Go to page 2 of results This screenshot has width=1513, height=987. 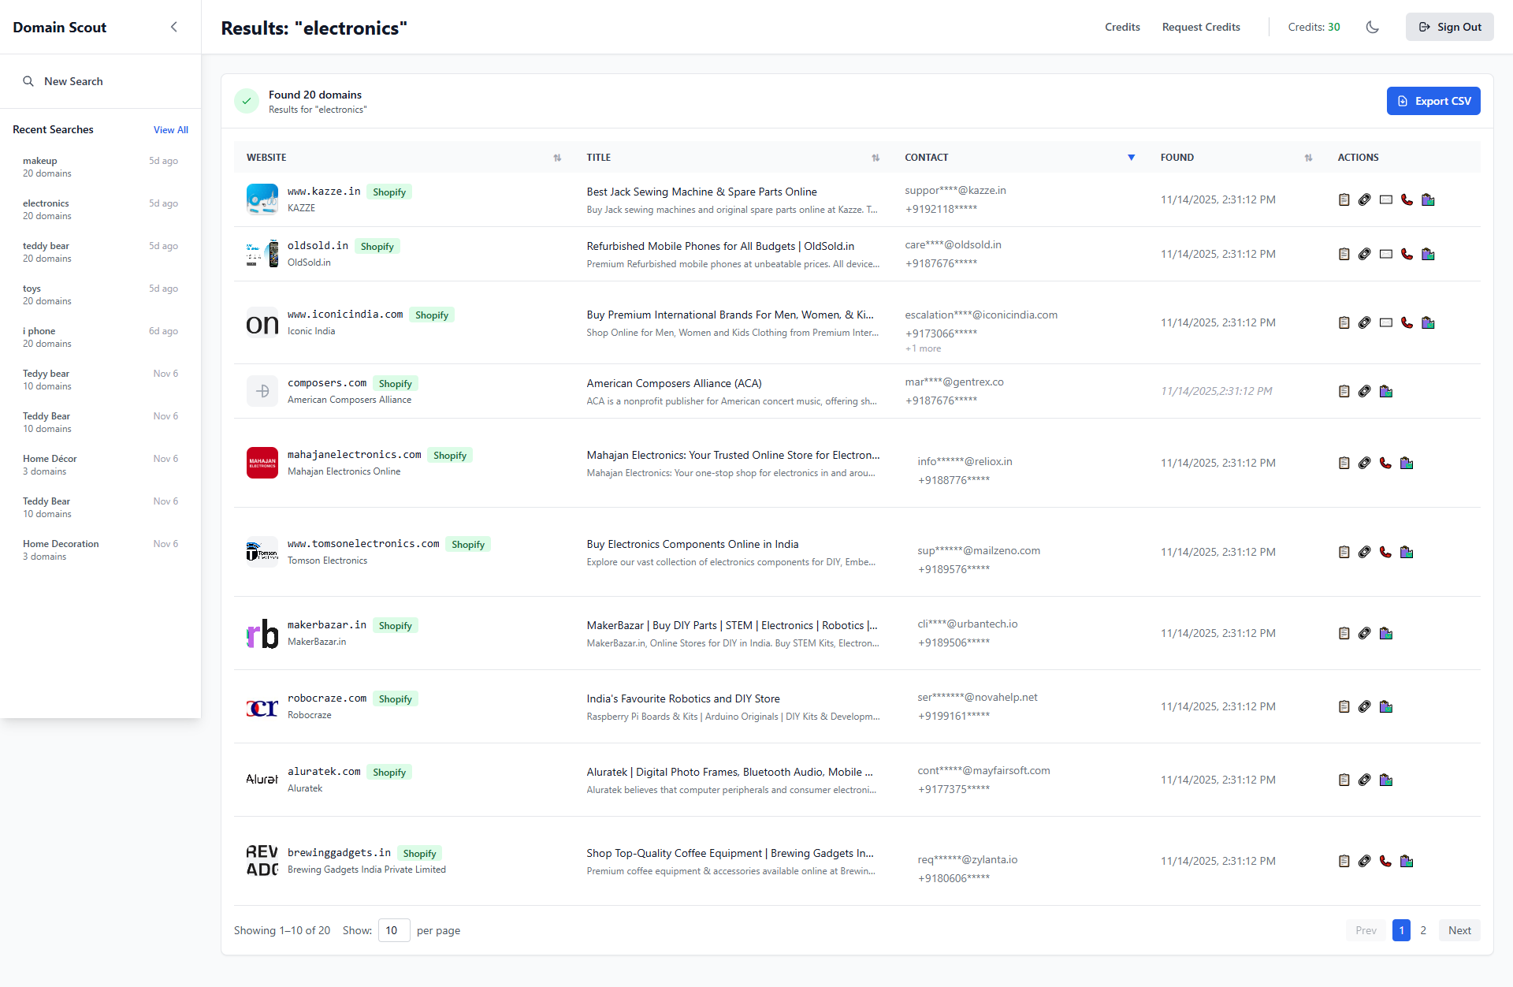click(1423, 930)
